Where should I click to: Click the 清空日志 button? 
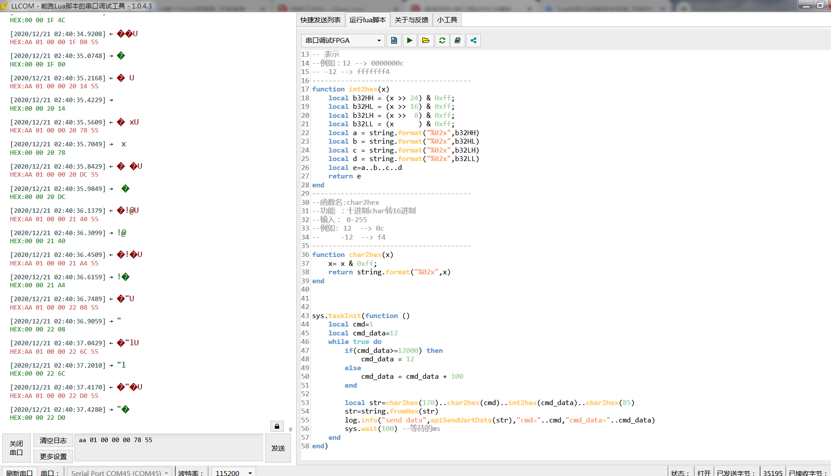click(x=53, y=440)
